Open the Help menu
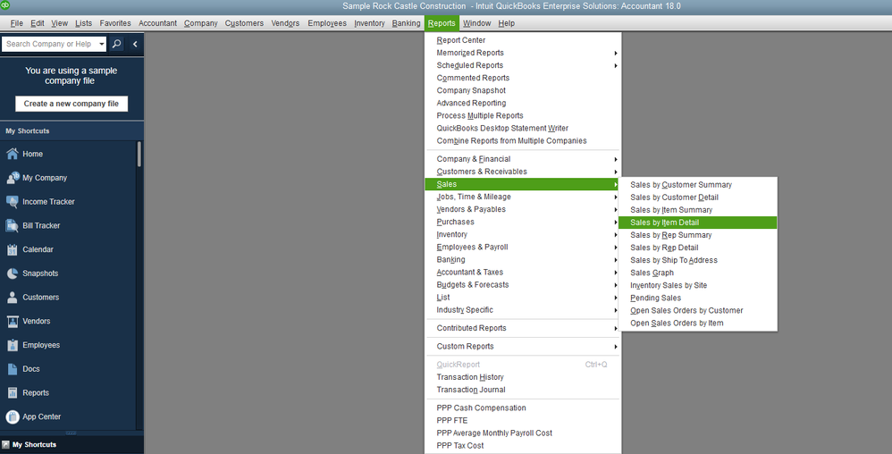The width and height of the screenshot is (892, 454). point(506,23)
